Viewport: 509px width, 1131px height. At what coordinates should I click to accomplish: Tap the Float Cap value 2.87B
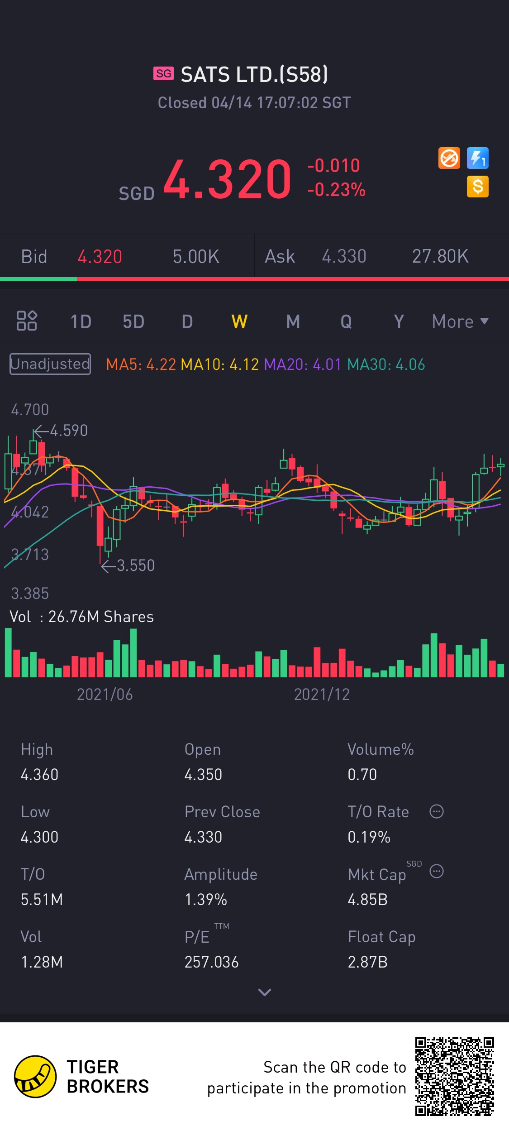point(367,962)
